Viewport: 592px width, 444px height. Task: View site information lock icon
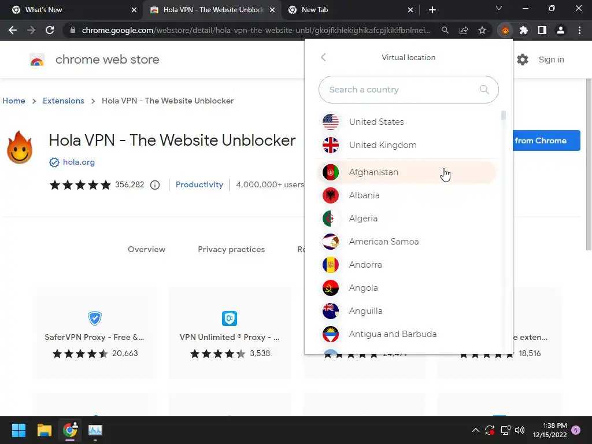[x=73, y=30]
